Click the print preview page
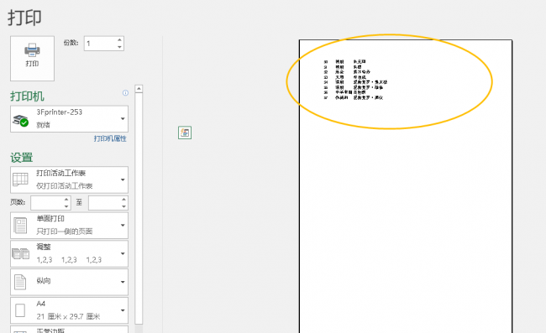This screenshot has height=333, width=546. (406, 186)
